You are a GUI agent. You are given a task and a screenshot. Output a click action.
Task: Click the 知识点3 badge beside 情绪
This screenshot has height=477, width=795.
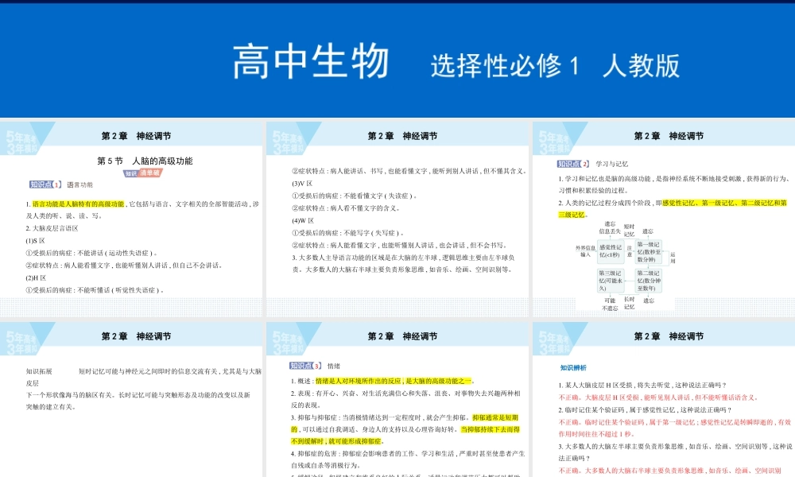(x=305, y=366)
